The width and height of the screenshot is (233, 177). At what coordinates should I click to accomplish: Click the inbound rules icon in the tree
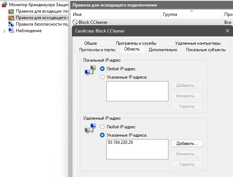coord(11,11)
